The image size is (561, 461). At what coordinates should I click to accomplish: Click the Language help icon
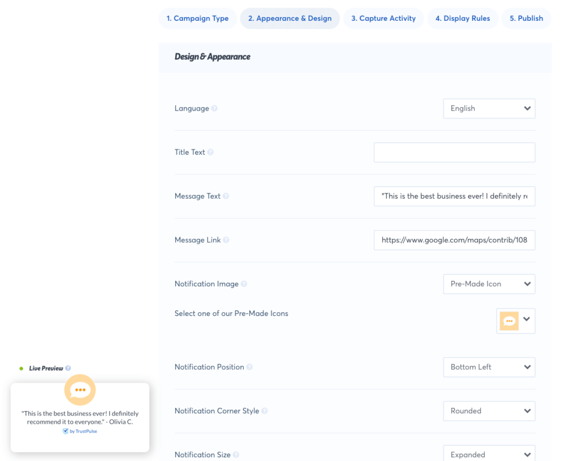[x=213, y=108]
